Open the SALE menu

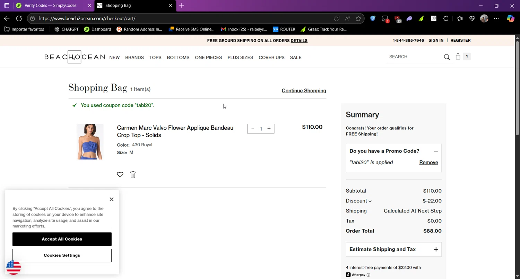[x=296, y=58]
